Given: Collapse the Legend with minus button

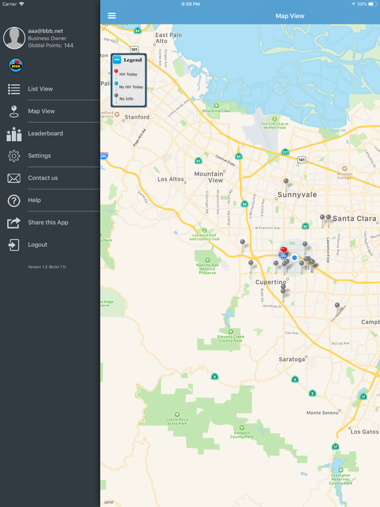Looking at the screenshot, I should click(117, 59).
